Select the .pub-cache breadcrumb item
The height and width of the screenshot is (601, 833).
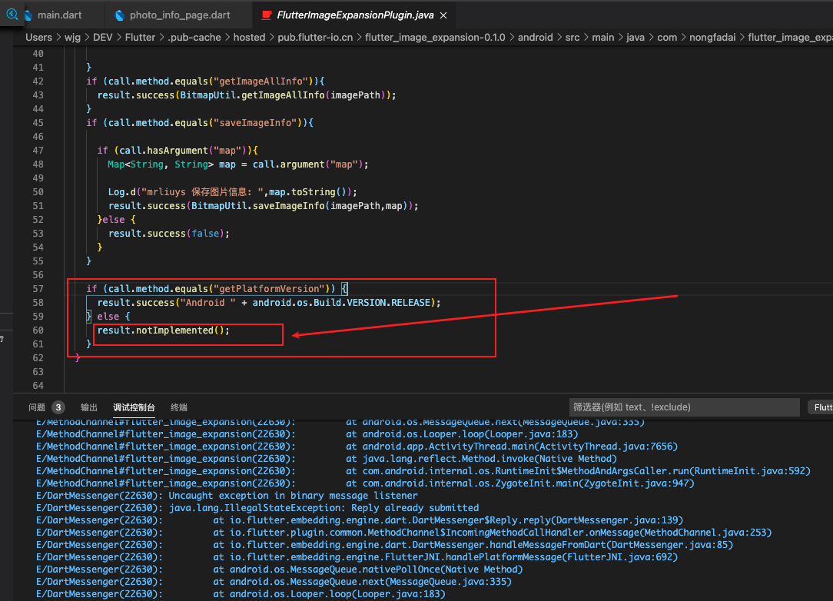[194, 36]
